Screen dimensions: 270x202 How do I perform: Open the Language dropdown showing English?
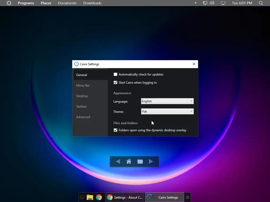(167, 101)
